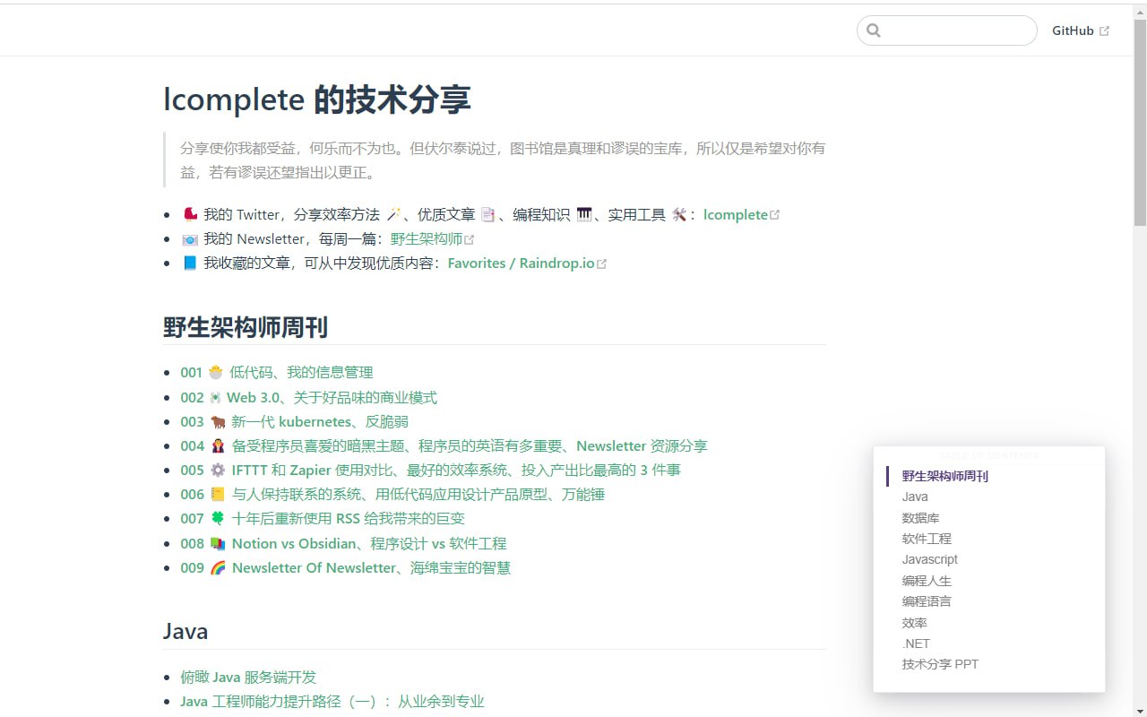Image resolution: width=1147 pixels, height=717 pixels.
Task: Jump to 编程人生 in table of contents
Action: pyautogui.click(x=927, y=581)
